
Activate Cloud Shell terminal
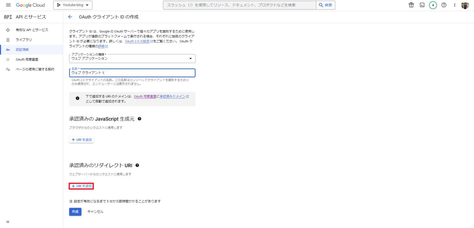click(422, 5)
